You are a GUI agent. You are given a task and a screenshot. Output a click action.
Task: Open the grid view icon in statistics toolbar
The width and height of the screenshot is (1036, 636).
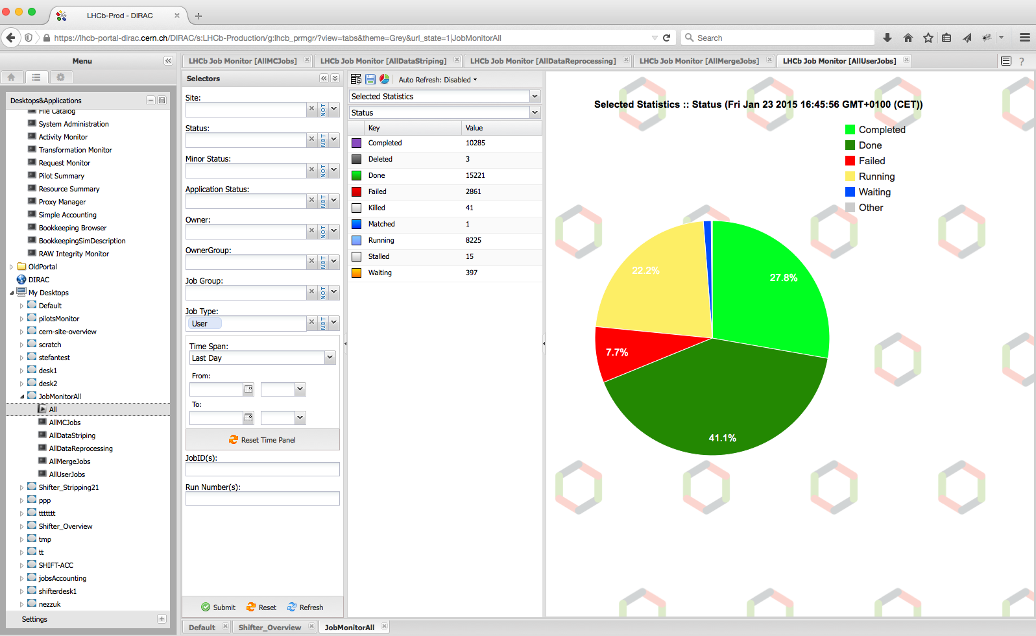pyautogui.click(x=355, y=79)
